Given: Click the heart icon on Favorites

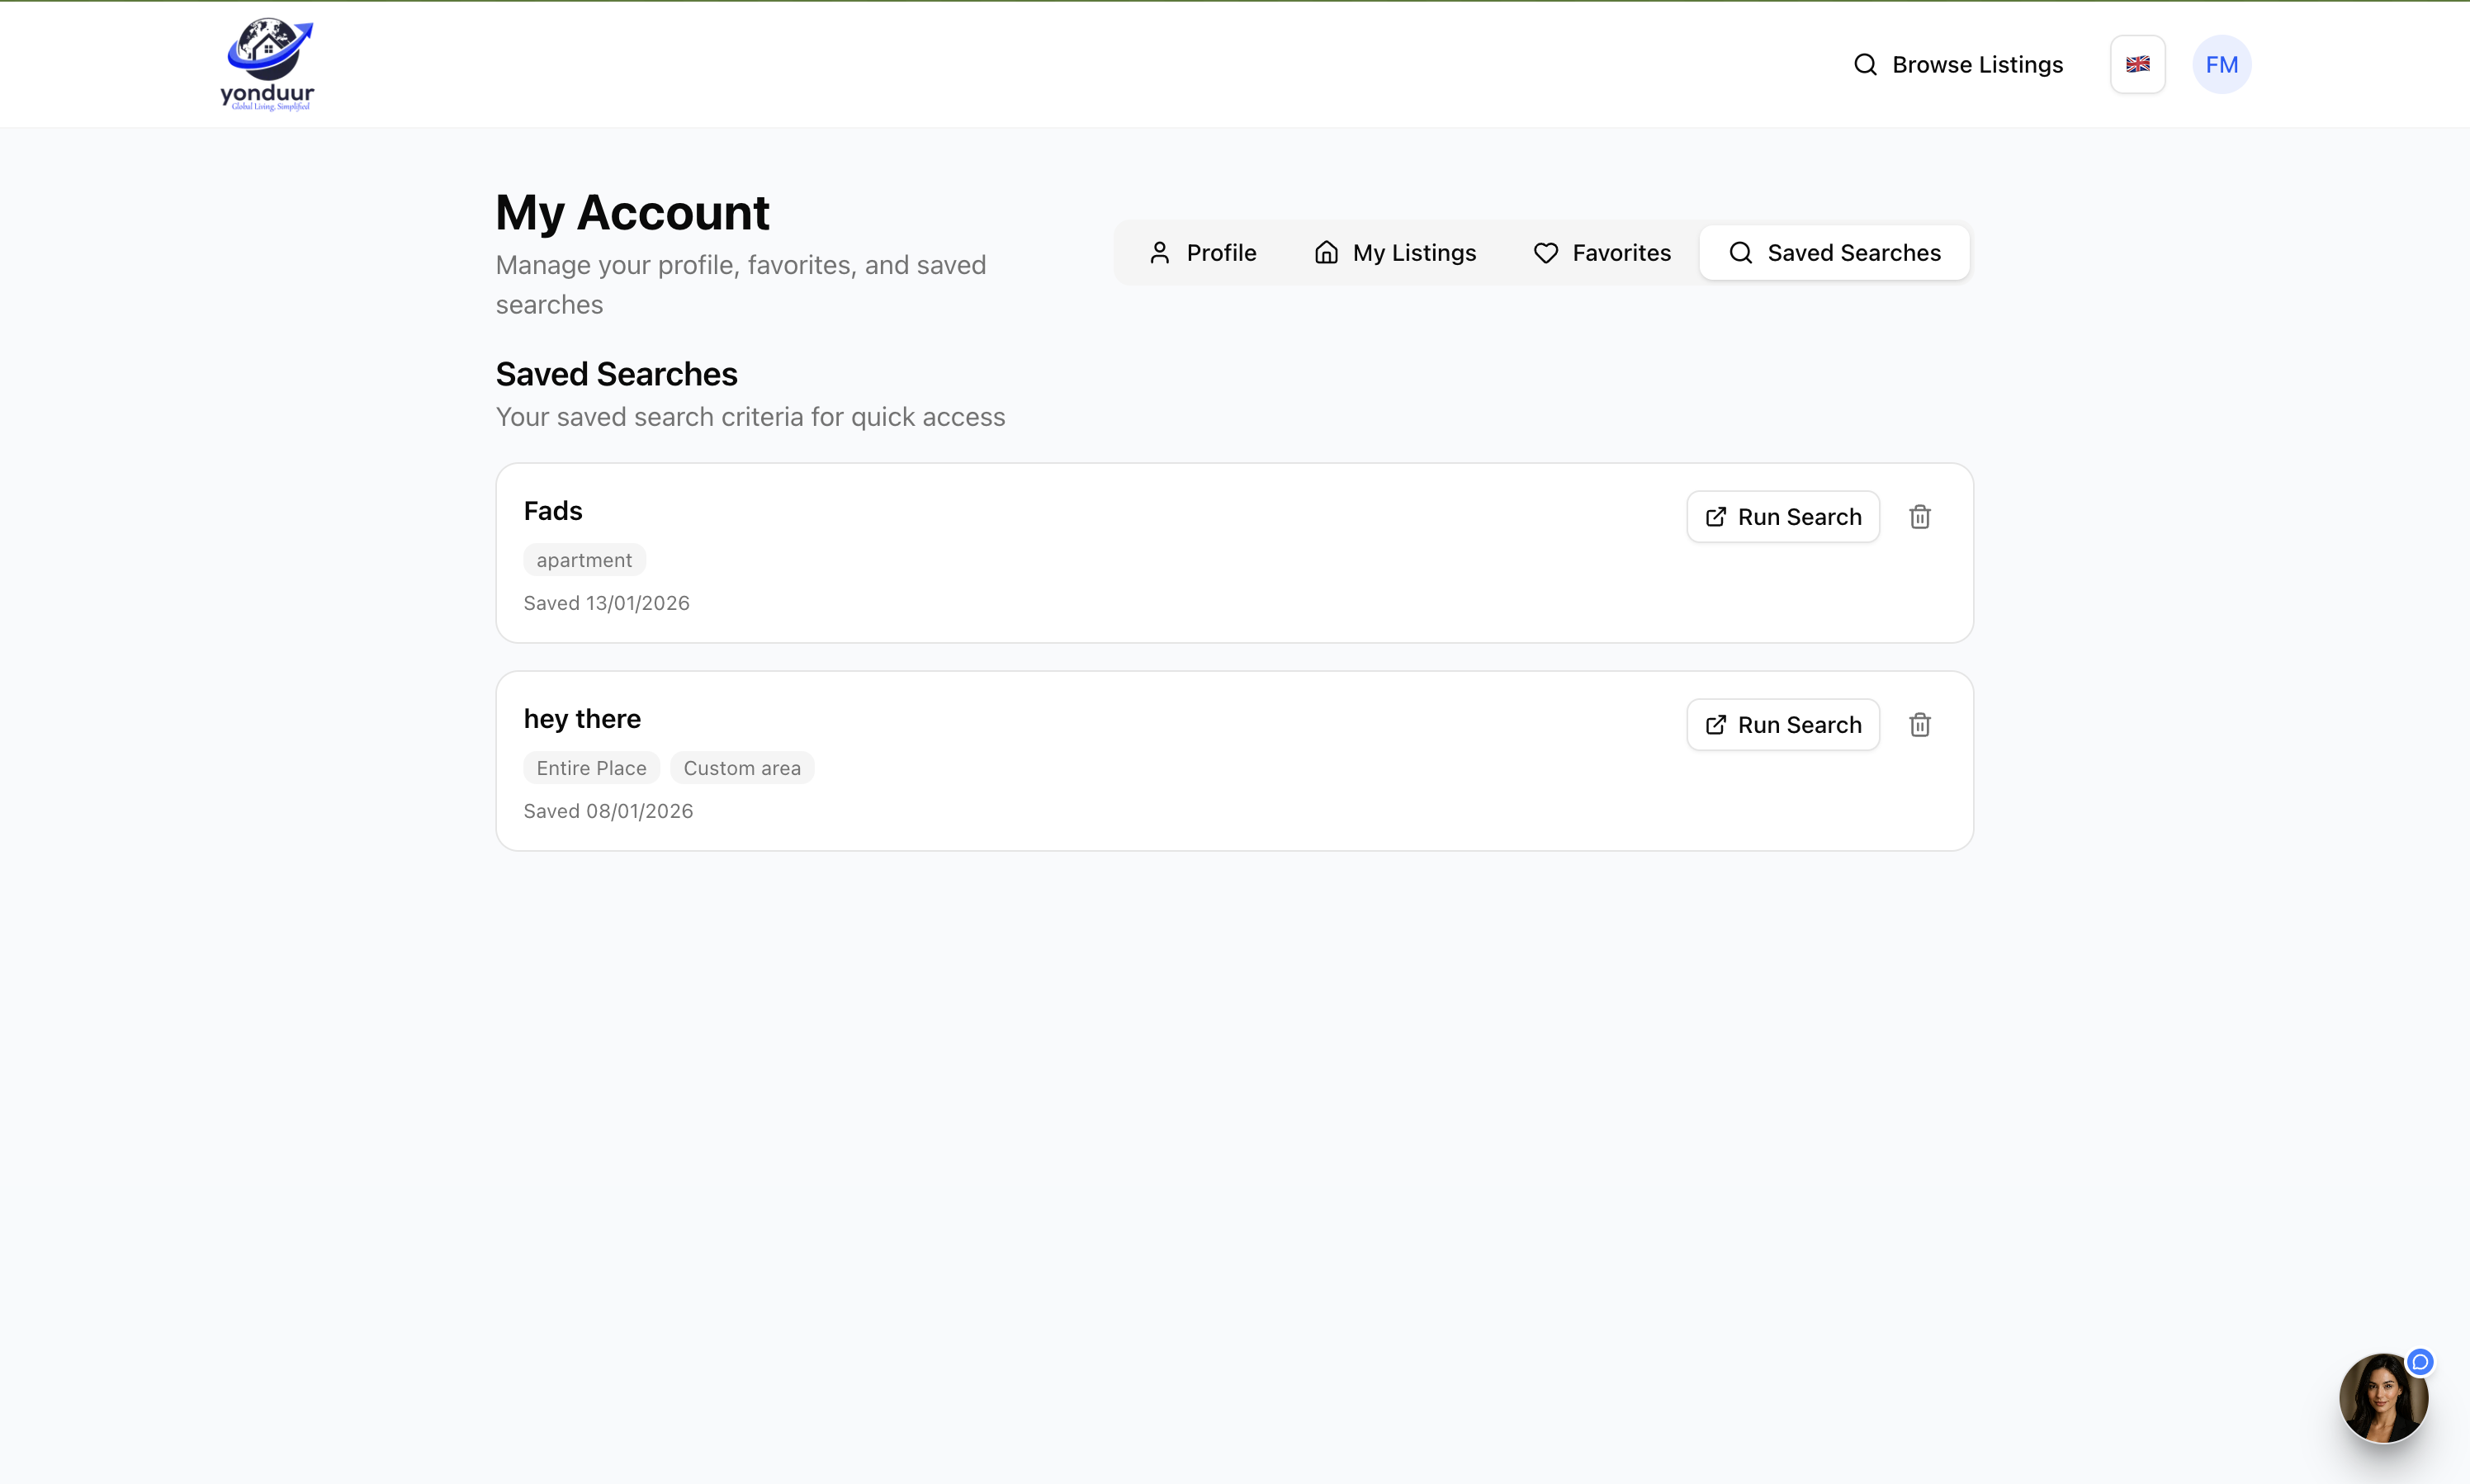Looking at the screenshot, I should [1546, 252].
